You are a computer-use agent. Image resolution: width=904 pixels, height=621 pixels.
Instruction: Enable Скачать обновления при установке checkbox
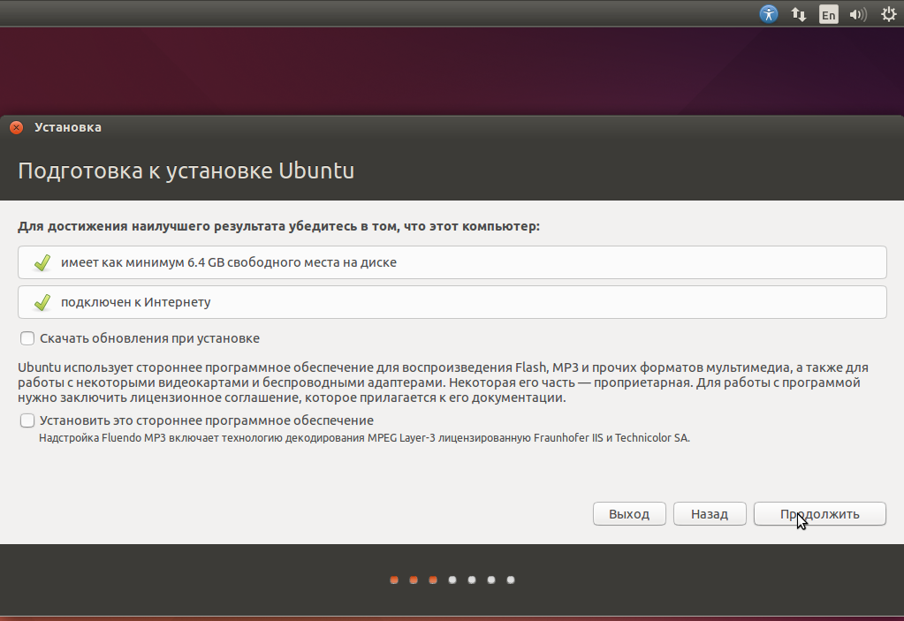tap(27, 338)
